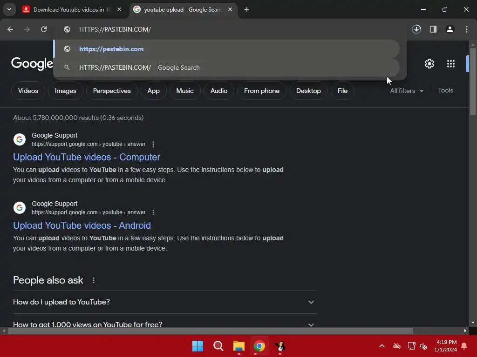This screenshot has height=357, width=477.
Task: Open Google apps grid icon
Action: point(451,64)
